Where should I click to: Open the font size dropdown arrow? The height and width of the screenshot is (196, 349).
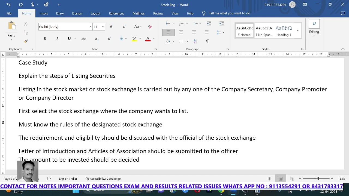point(103,27)
